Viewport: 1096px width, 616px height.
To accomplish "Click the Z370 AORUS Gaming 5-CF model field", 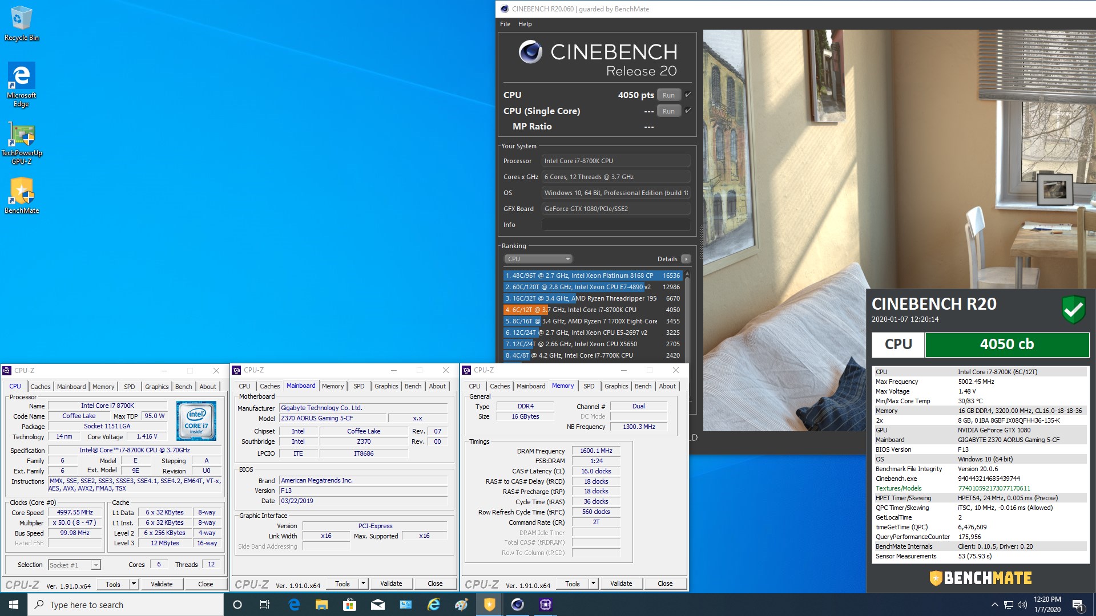I will coord(333,418).
